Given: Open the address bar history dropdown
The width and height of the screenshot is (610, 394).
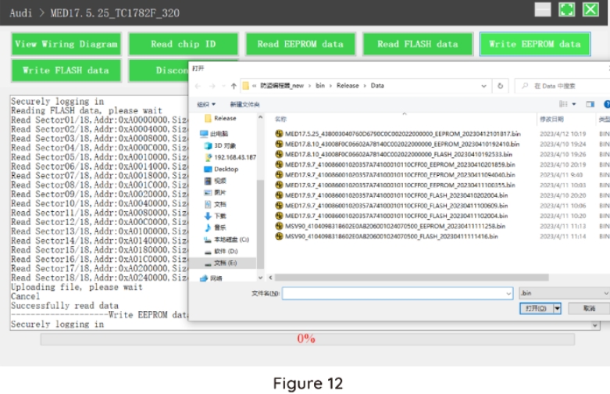Looking at the screenshot, I should [483, 86].
